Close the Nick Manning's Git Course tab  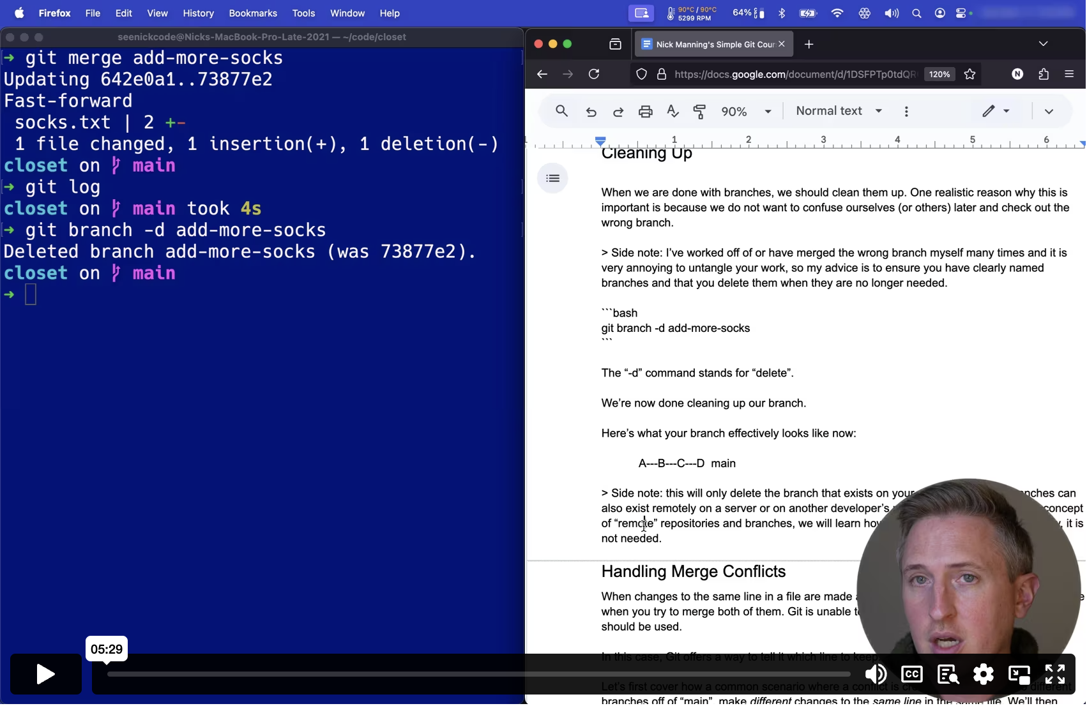[782, 44]
